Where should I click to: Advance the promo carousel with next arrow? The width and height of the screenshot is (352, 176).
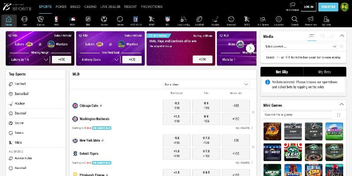click(x=250, y=48)
